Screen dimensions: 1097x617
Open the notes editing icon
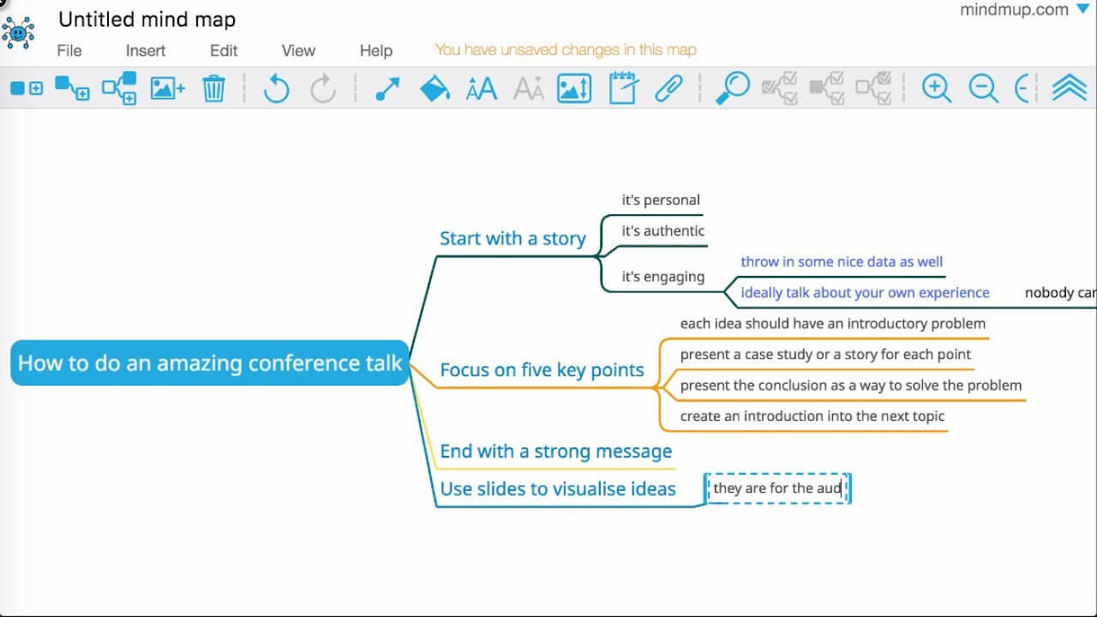pos(621,87)
